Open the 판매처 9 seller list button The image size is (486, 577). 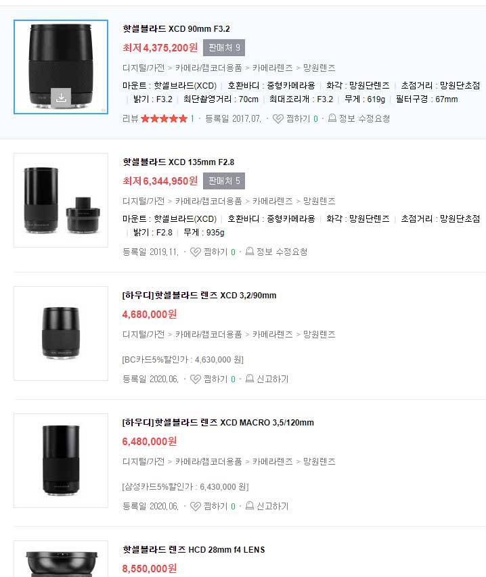pyautogui.click(x=224, y=48)
